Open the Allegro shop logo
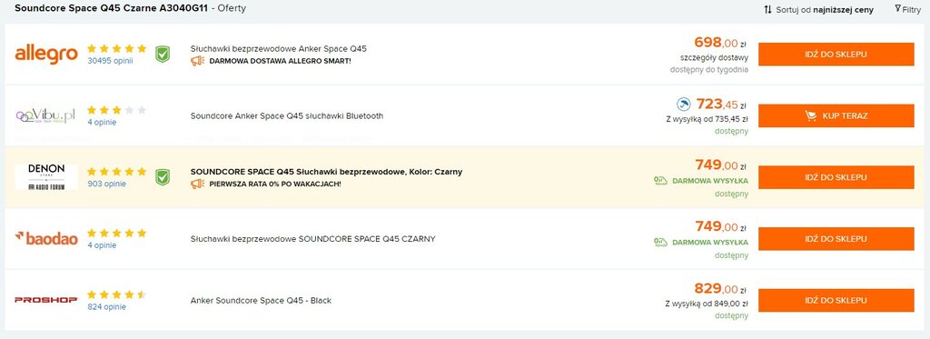 pyautogui.click(x=46, y=54)
